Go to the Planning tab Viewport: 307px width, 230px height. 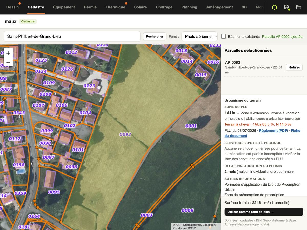(189, 7)
